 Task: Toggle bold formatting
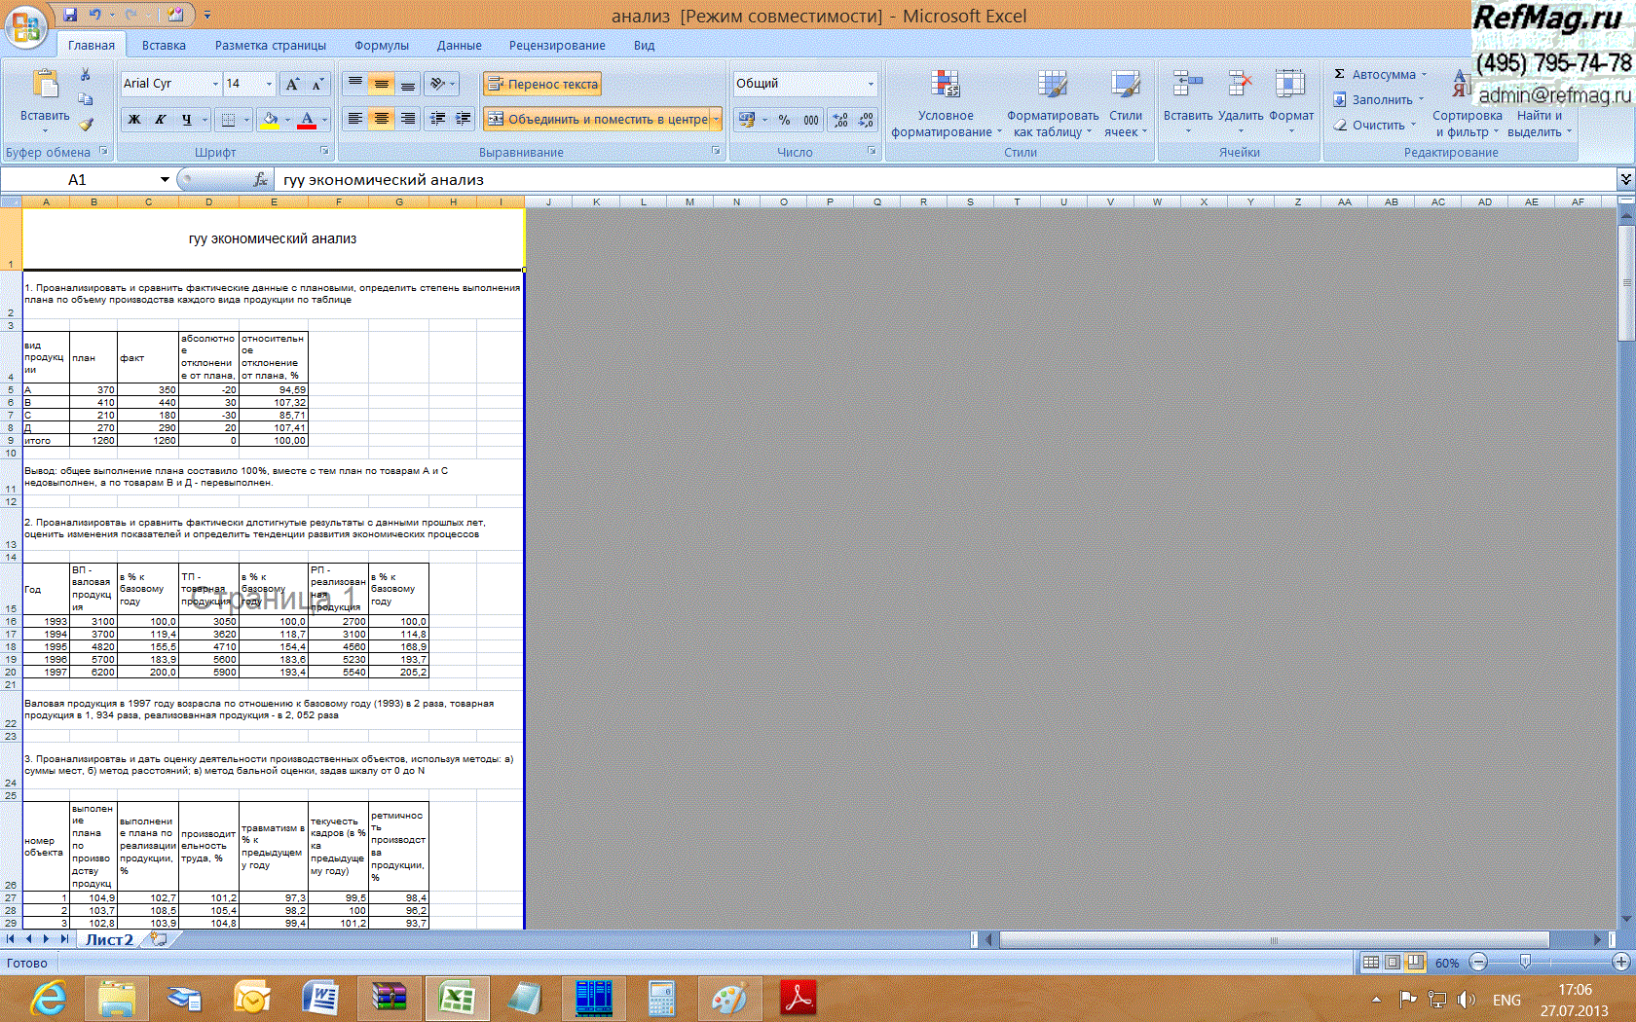tap(134, 120)
